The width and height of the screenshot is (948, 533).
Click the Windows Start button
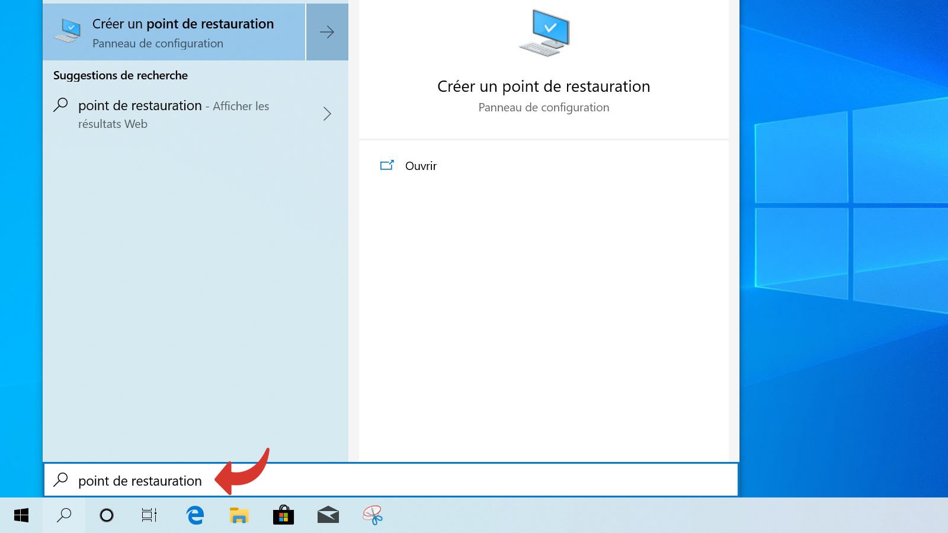[21, 515]
